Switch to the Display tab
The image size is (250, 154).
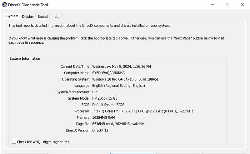tap(28, 17)
